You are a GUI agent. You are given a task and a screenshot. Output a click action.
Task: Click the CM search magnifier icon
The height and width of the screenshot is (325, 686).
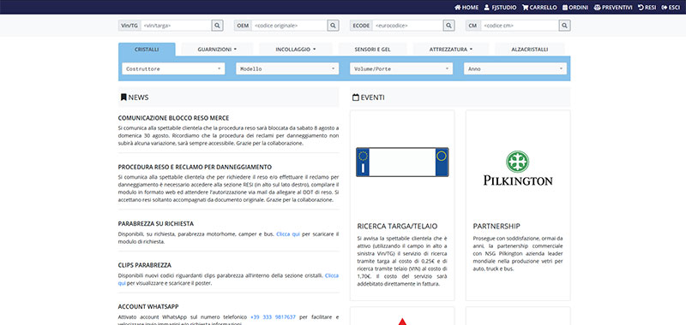click(565, 26)
